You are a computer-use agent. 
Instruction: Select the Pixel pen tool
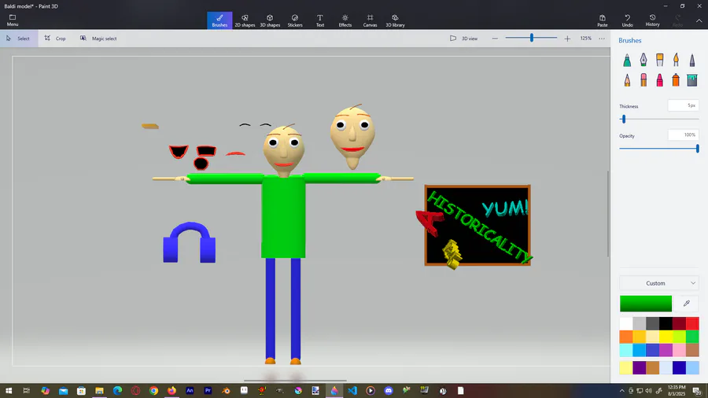692,60
